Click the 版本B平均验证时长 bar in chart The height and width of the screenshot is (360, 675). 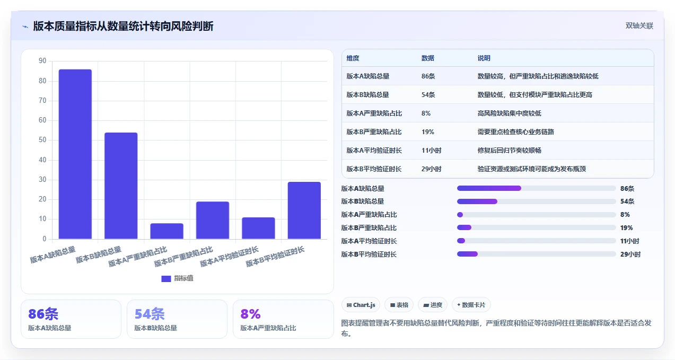point(304,210)
